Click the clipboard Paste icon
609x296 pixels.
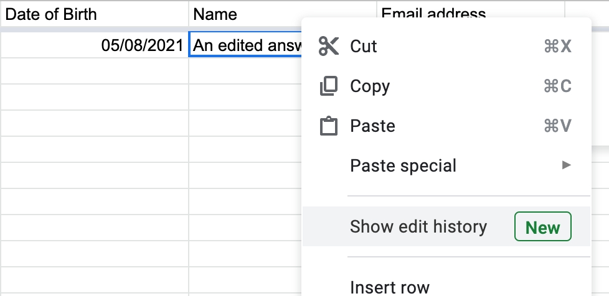click(328, 126)
